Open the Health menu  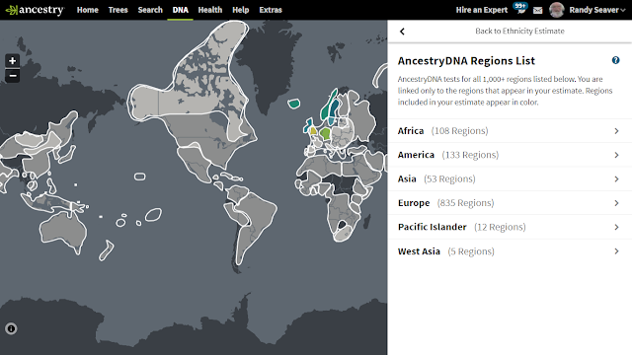(210, 10)
